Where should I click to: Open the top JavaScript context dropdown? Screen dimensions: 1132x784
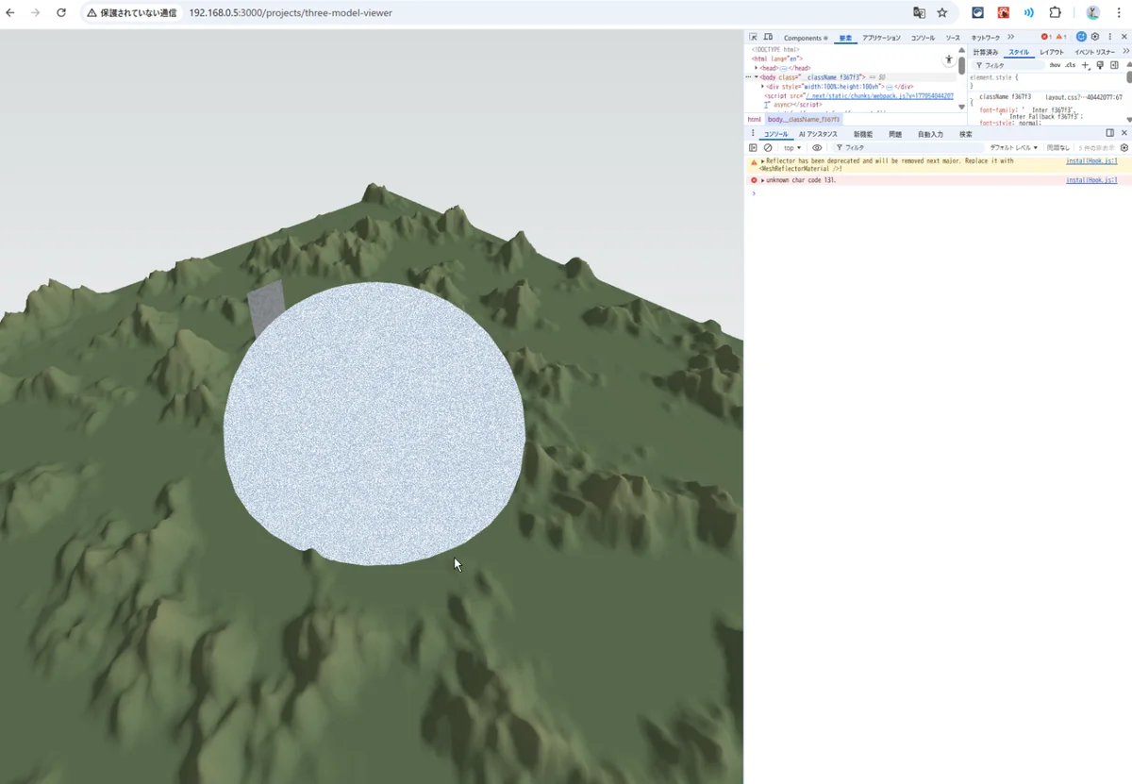[x=791, y=148]
